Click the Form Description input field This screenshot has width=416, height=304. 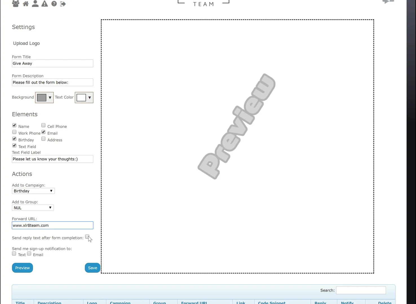pos(52,82)
